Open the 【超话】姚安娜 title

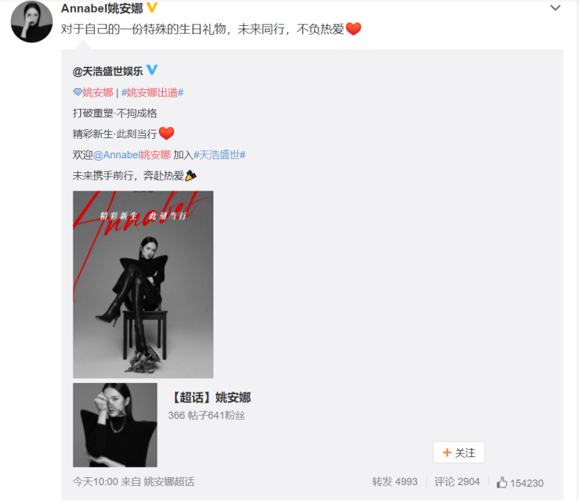tap(211, 398)
